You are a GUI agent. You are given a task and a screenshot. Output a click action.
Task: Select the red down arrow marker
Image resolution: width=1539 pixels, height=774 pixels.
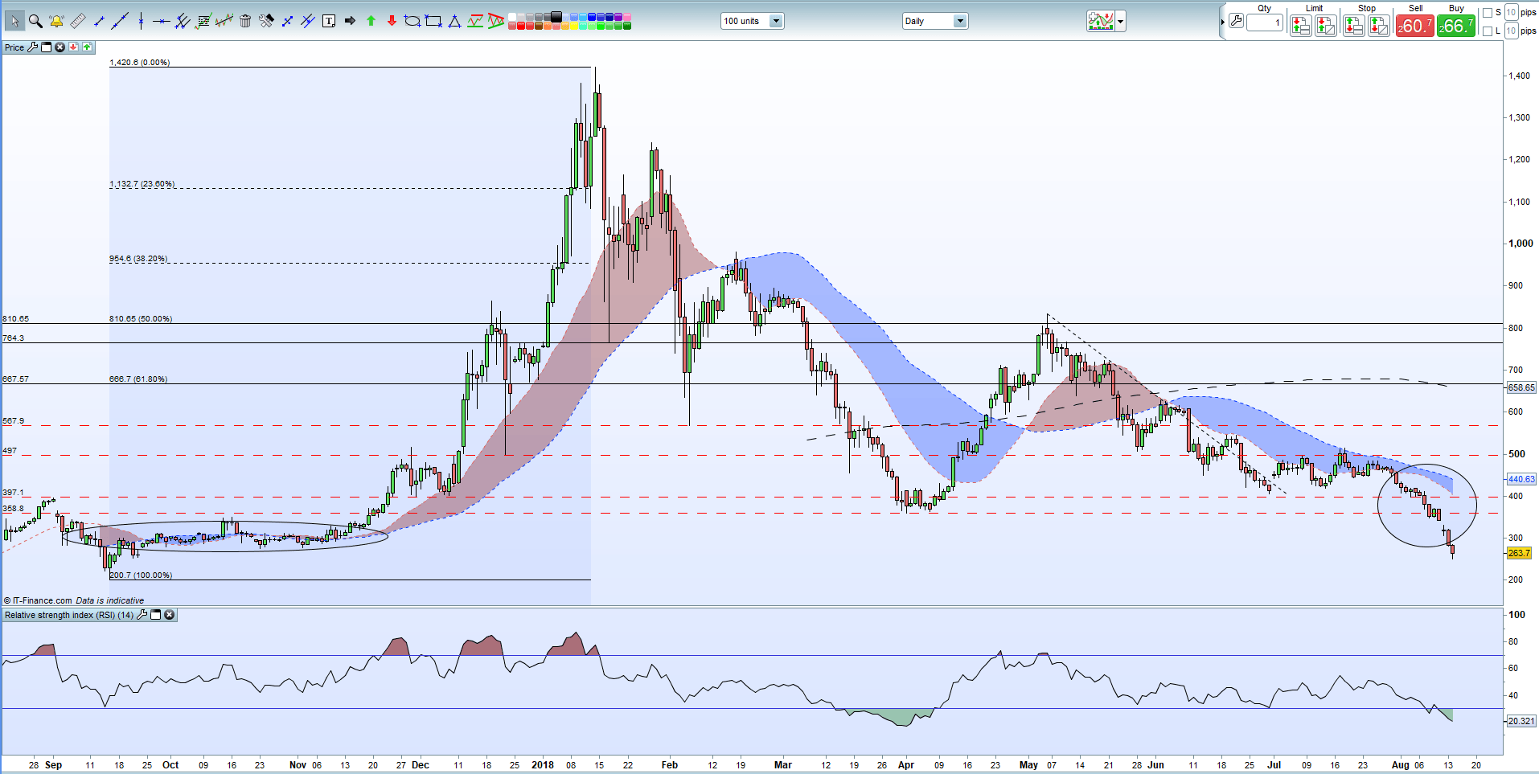pos(392,21)
